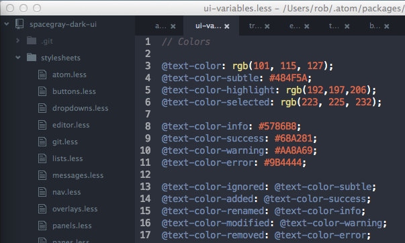The height and width of the screenshot is (243, 405).
Task: Select the .git folder label
Action: coord(47,41)
